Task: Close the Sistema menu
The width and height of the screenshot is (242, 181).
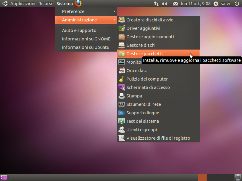Action: point(64,4)
